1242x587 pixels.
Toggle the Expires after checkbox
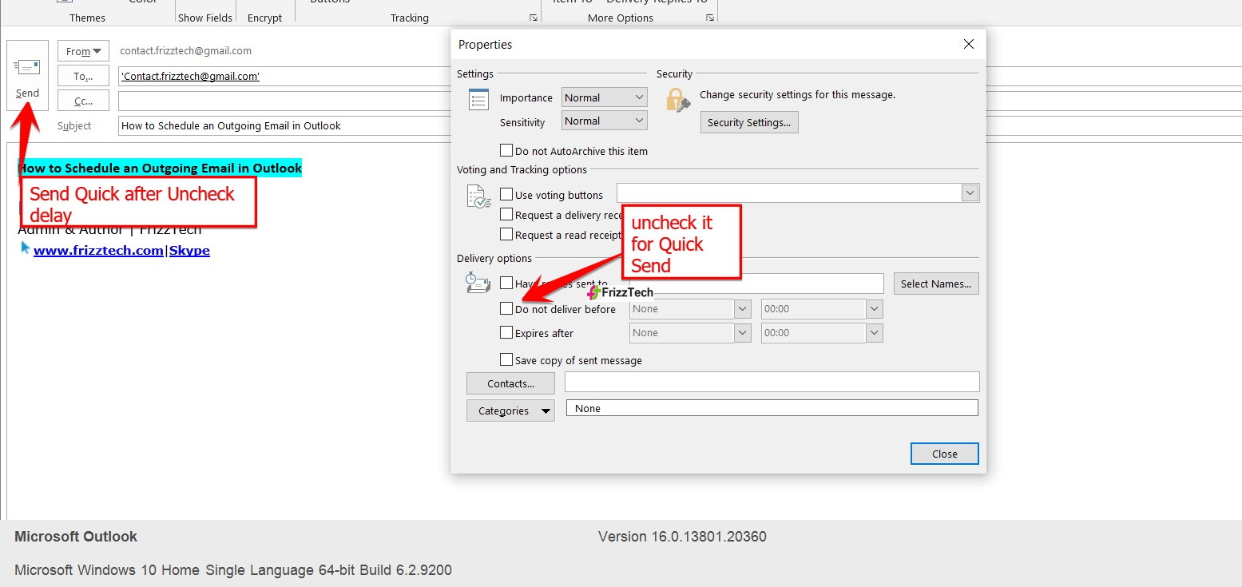(506, 332)
